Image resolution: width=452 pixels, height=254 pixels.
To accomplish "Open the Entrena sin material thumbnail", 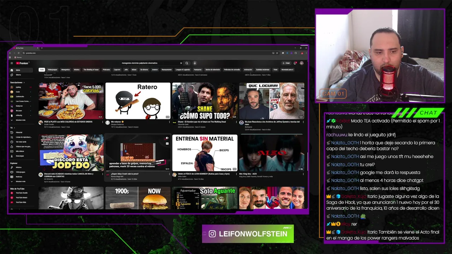I will [x=205, y=153].
